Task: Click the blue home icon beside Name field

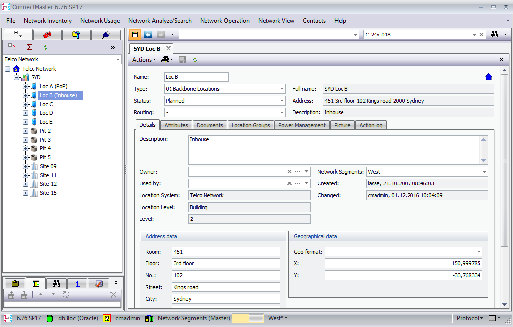Action: 489,77
